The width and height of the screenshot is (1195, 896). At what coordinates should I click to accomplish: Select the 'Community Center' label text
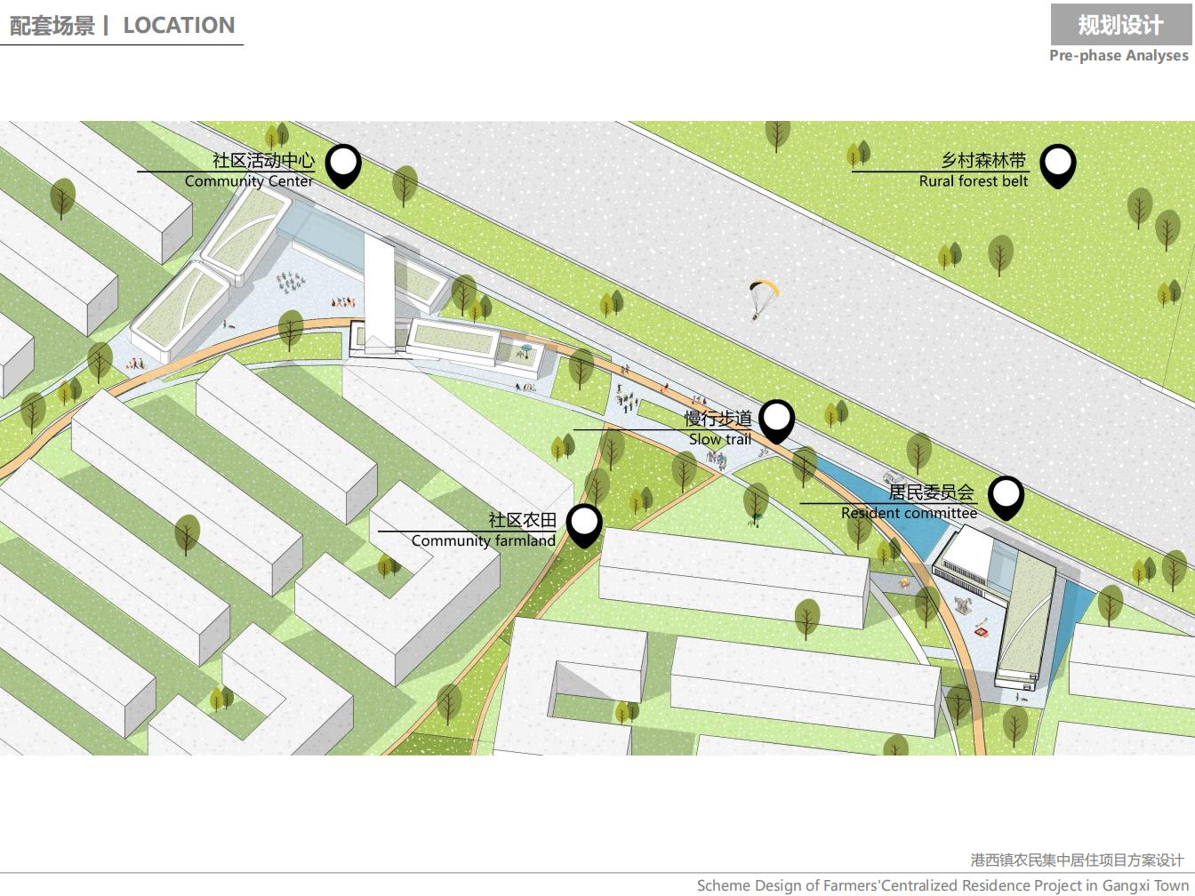point(249,181)
